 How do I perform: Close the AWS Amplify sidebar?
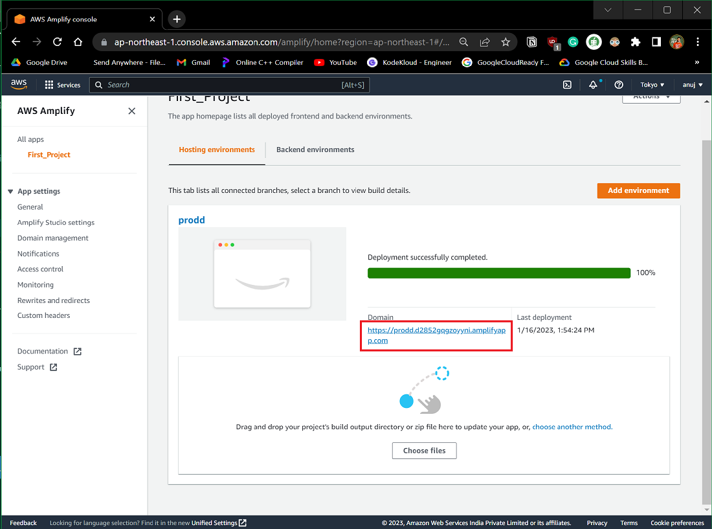click(x=131, y=111)
